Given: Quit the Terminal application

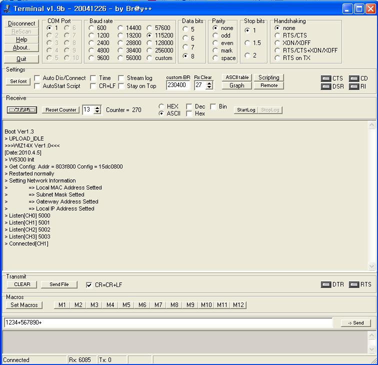Looking at the screenshot, I should [21, 59].
